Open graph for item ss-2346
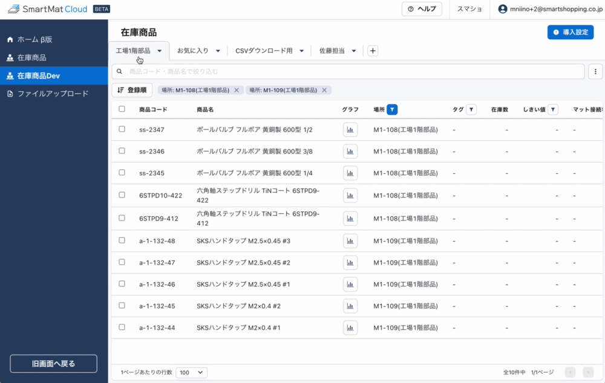605x383 pixels. tap(350, 152)
